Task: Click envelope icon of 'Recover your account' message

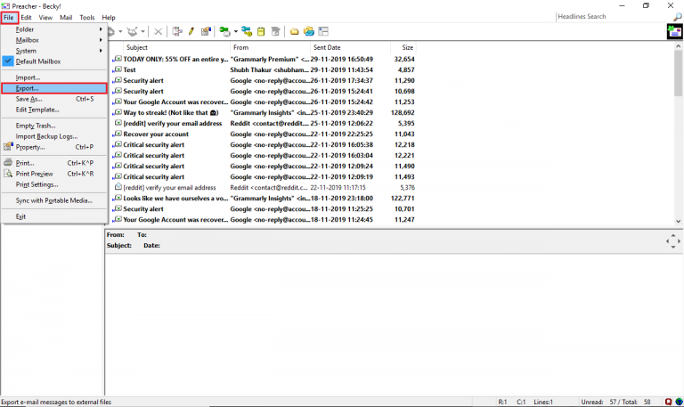Action: [118, 134]
